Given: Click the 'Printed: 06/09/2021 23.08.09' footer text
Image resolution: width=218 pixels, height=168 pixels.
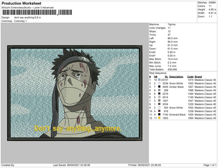Looking at the screenshot, I should tap(145, 165).
